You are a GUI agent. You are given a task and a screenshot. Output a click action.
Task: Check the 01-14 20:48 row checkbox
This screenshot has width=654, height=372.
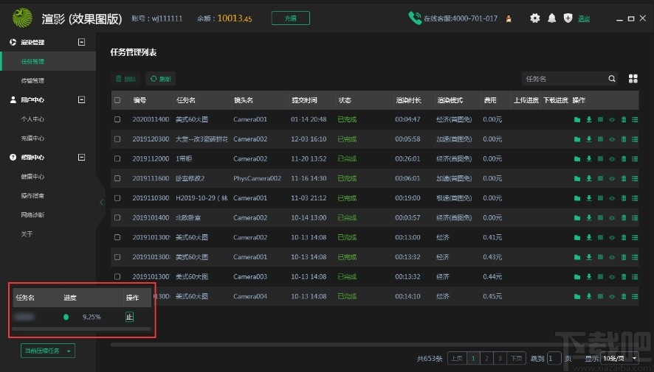tap(117, 119)
